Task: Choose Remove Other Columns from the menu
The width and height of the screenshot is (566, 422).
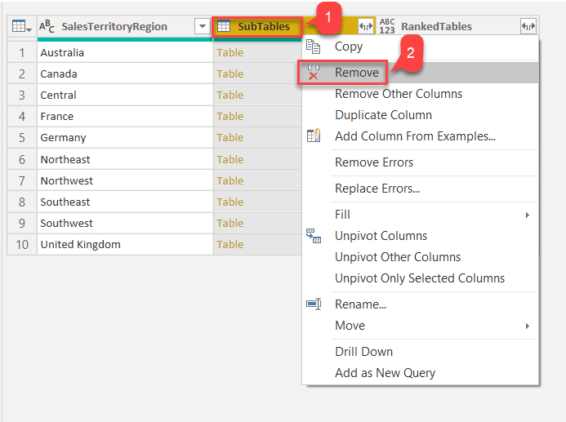Action: coord(399,94)
